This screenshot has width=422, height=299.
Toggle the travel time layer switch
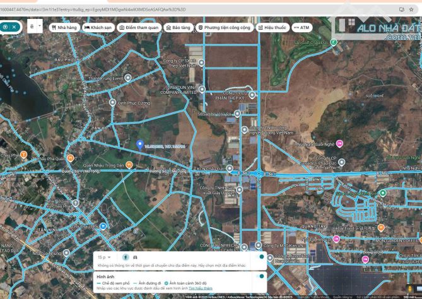(261, 257)
